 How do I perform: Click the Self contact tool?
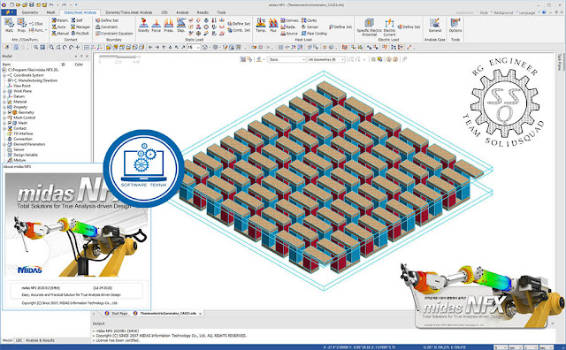77,20
